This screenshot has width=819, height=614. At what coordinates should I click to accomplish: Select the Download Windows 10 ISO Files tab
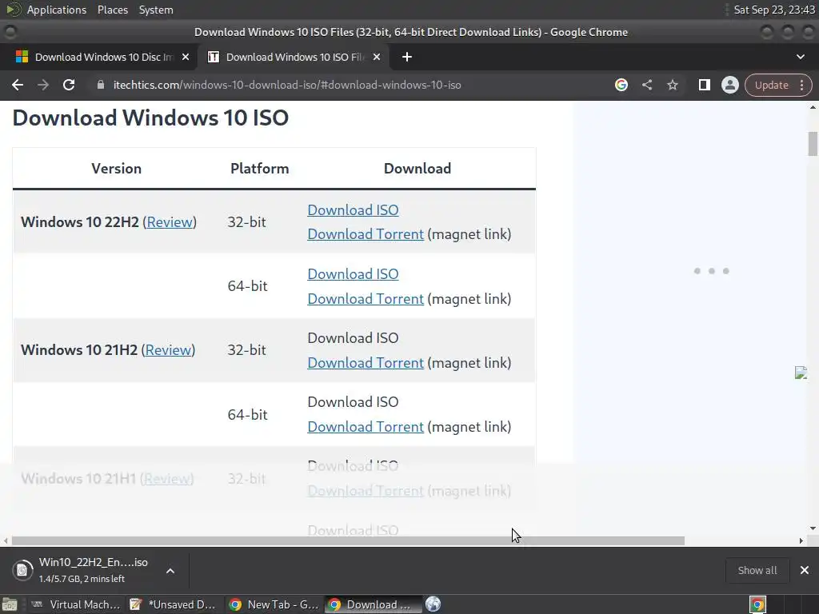[293, 57]
